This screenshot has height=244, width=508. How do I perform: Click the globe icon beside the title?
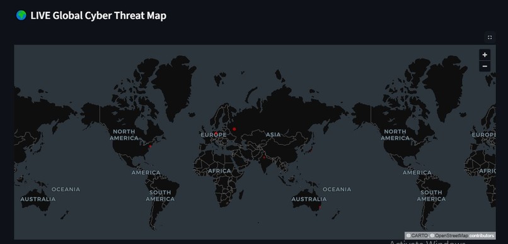point(21,15)
